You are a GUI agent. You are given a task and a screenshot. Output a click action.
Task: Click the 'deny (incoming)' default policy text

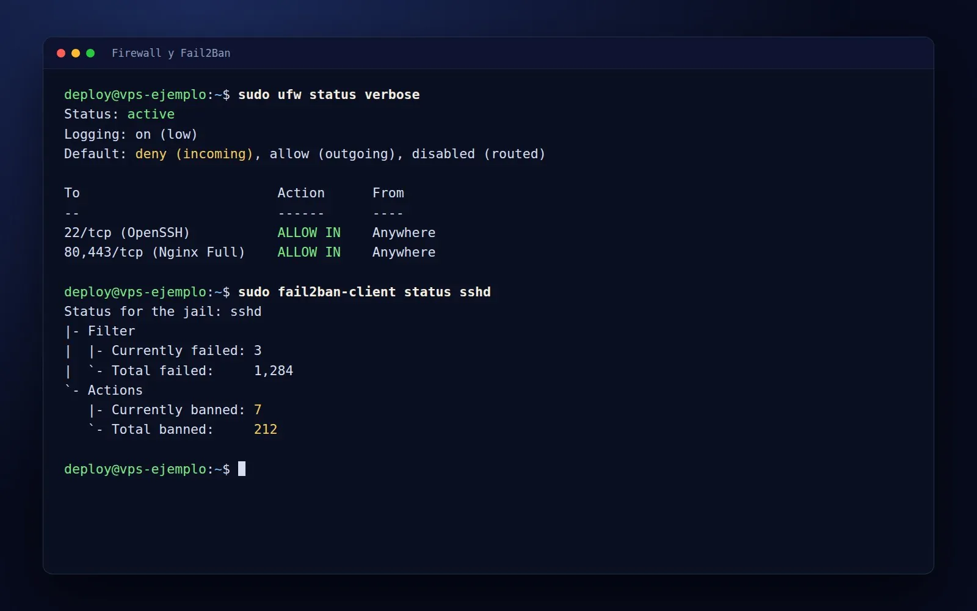[194, 154]
